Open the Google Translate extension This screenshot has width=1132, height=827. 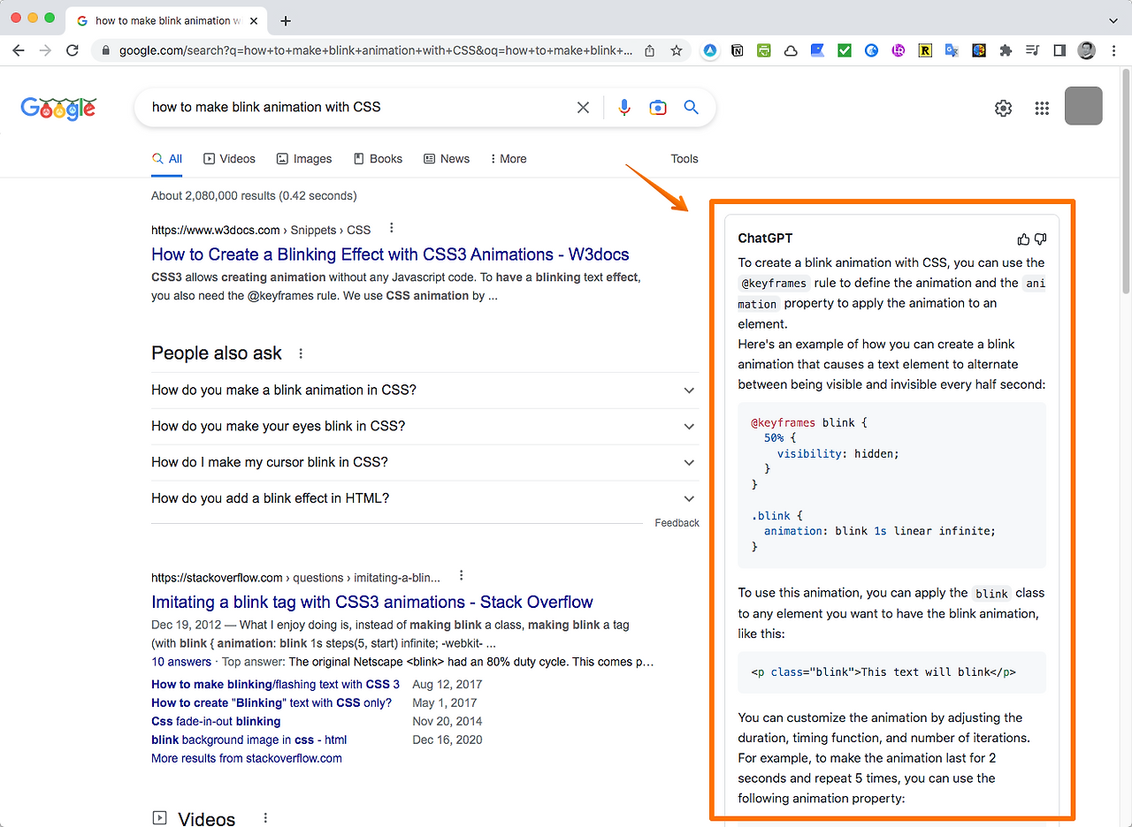pyautogui.click(x=952, y=50)
